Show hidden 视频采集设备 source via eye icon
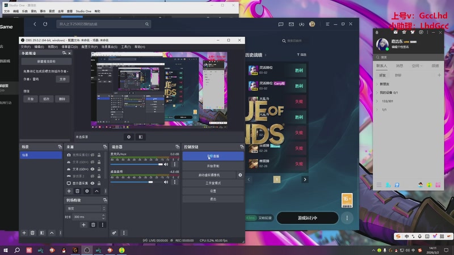454x255 pixels. pos(93,155)
